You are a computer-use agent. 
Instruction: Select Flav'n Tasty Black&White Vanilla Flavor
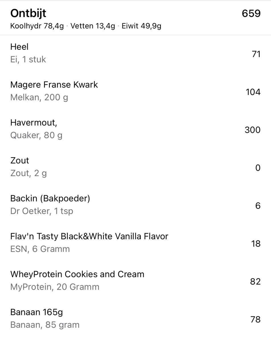tap(89, 236)
